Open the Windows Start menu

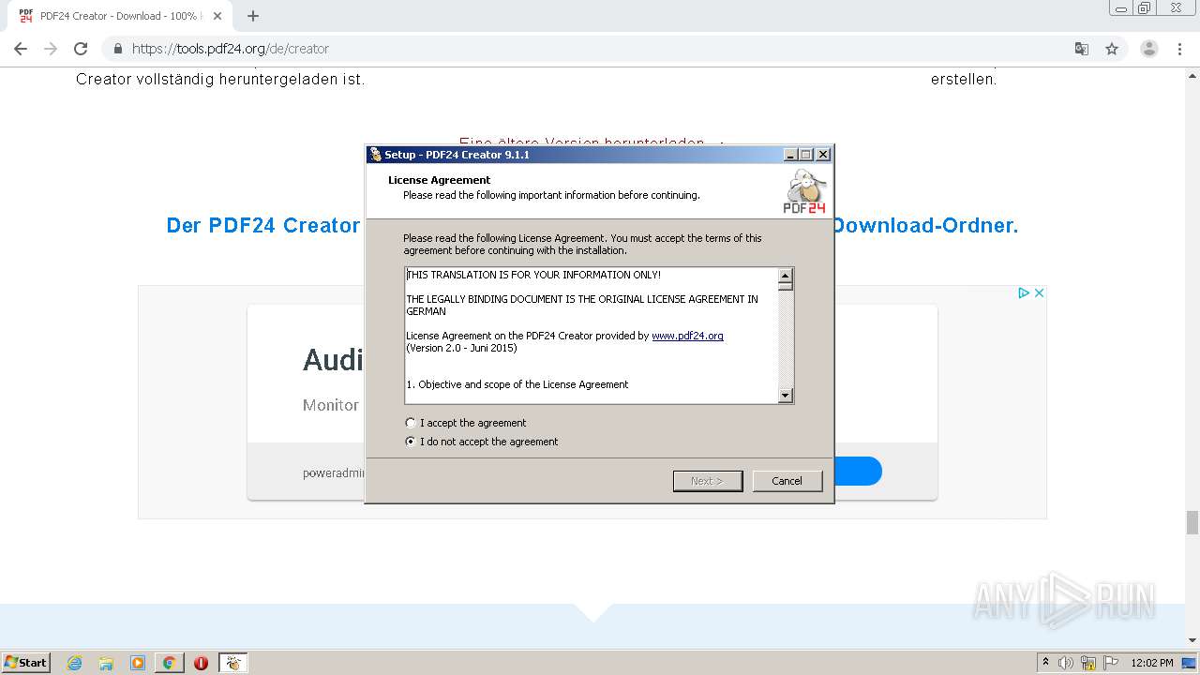(26, 663)
